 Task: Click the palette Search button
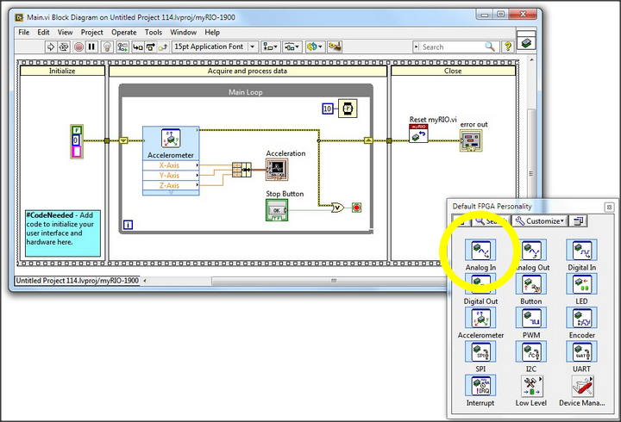tap(491, 221)
